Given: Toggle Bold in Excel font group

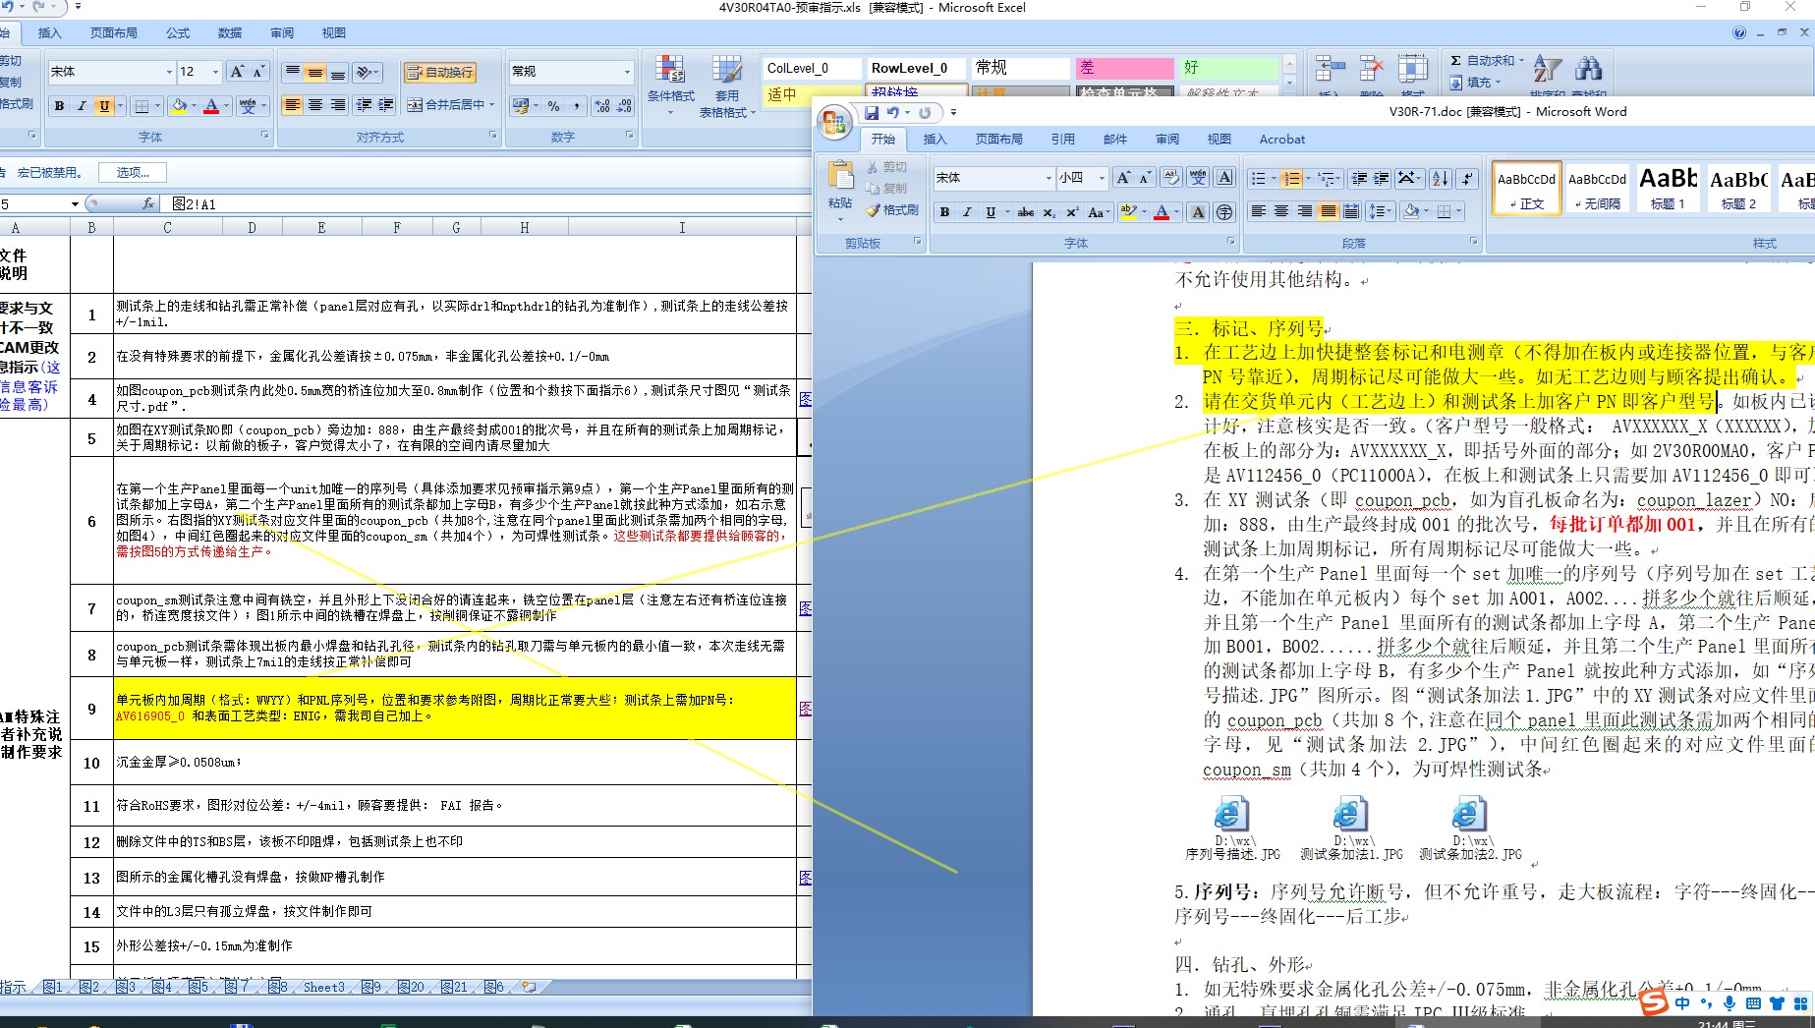Looking at the screenshot, I should (59, 106).
